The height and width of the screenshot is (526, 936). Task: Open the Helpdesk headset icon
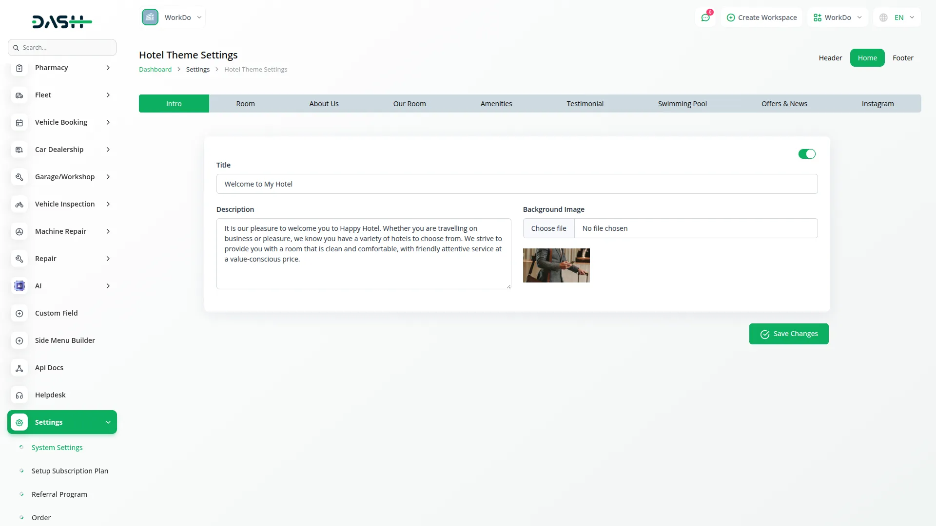pos(19,395)
